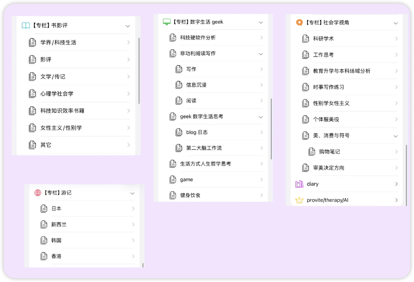Viewport: 414px width, 282px height.
Task: Select the 新西兰 travel note entry
Action: click(x=59, y=225)
